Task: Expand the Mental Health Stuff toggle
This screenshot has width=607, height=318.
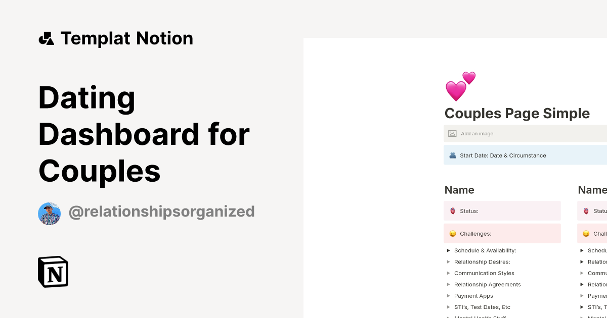Action: (448, 316)
